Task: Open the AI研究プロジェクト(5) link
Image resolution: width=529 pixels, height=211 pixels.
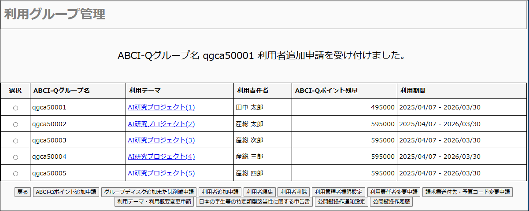Action: click(x=161, y=173)
